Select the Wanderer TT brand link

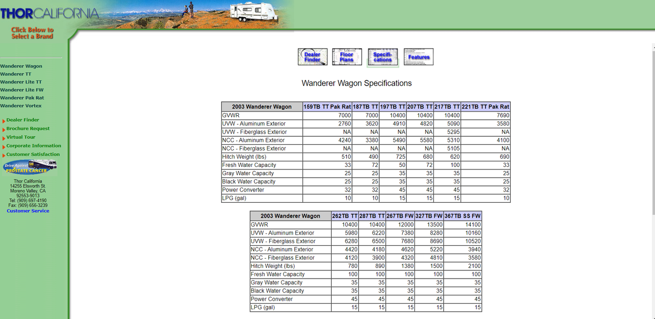(15, 74)
